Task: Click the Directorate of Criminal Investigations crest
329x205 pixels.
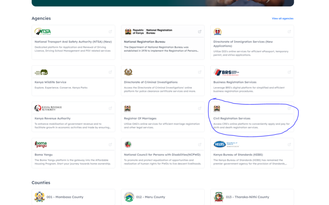Action: 128,72
